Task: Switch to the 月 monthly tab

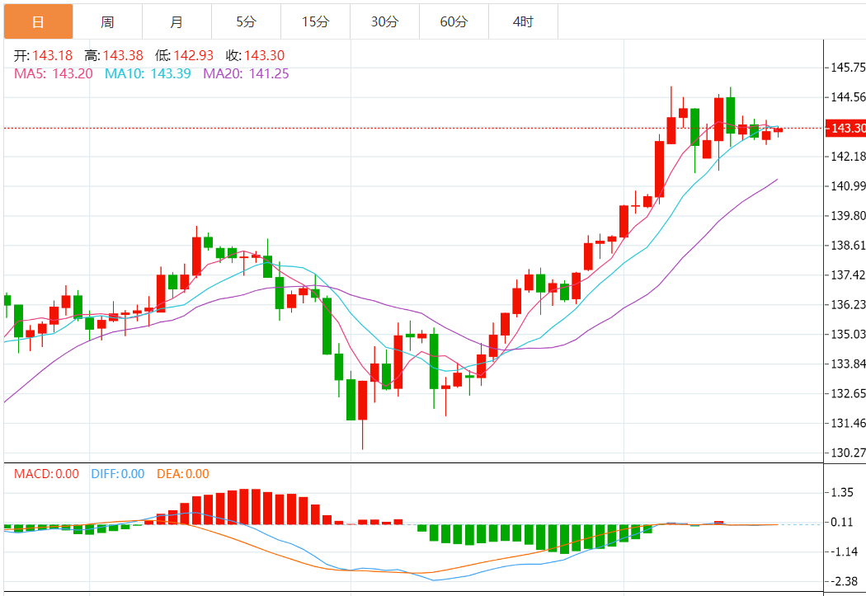Action: pyautogui.click(x=176, y=22)
